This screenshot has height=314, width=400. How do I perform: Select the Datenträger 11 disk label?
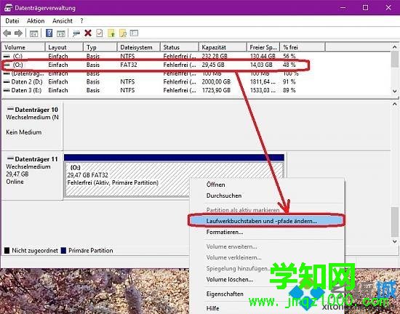click(32, 175)
